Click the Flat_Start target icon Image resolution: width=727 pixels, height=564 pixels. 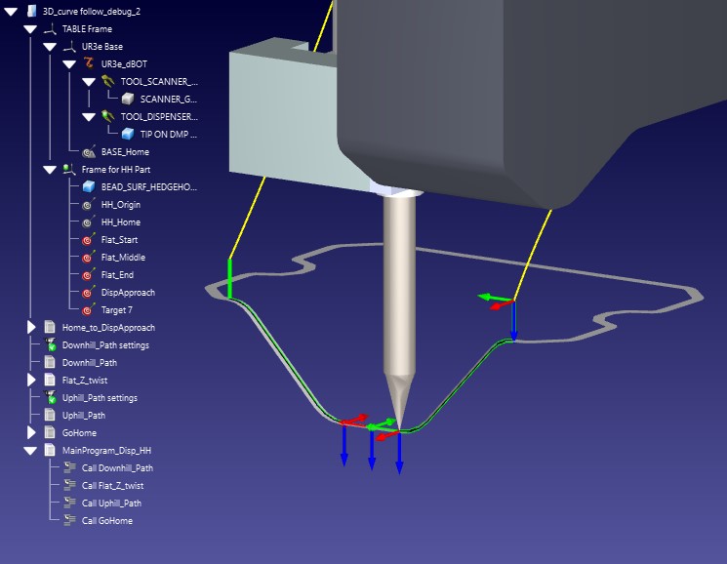[x=89, y=240]
